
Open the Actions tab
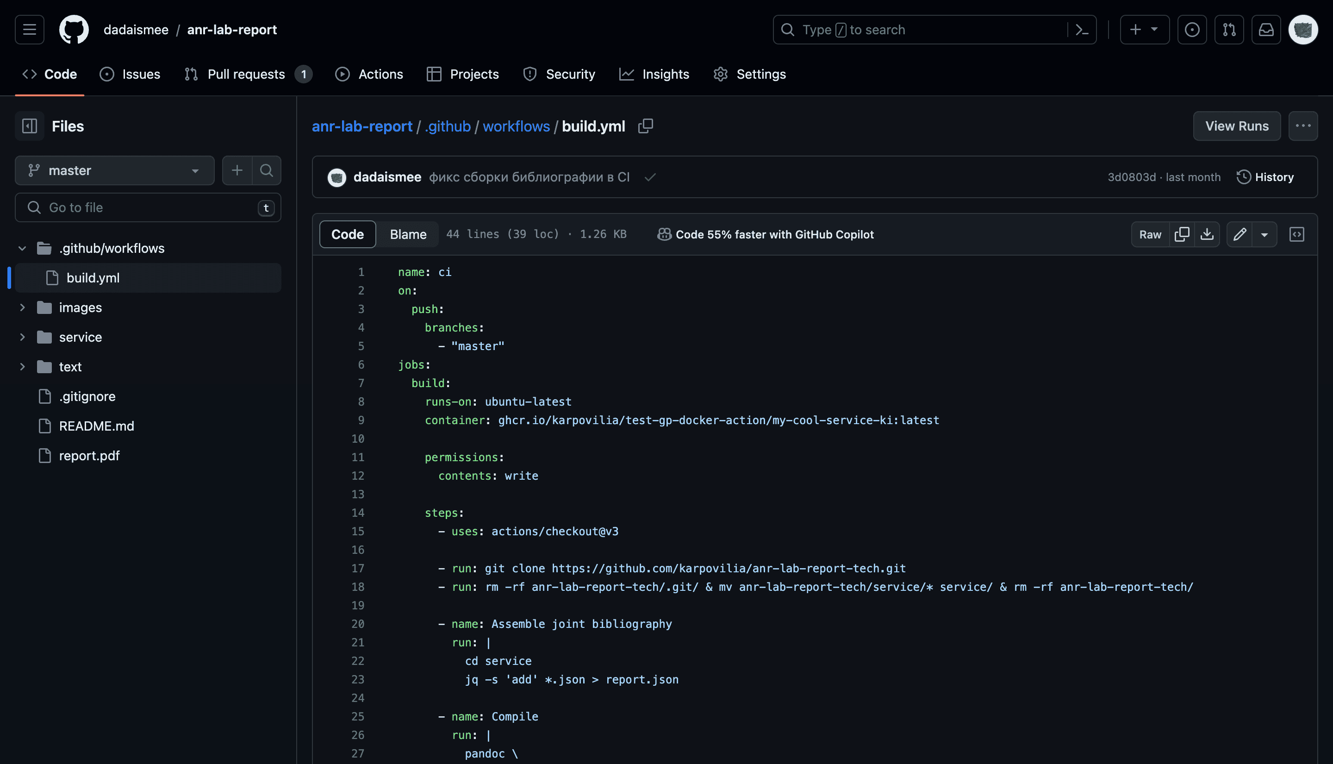(x=368, y=74)
